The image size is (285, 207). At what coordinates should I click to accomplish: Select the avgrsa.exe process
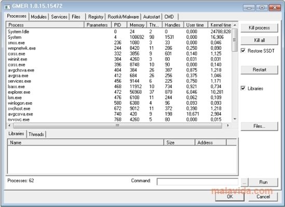(119, 75)
